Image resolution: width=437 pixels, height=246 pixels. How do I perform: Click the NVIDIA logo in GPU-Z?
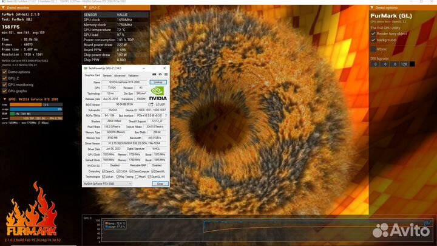158,94
